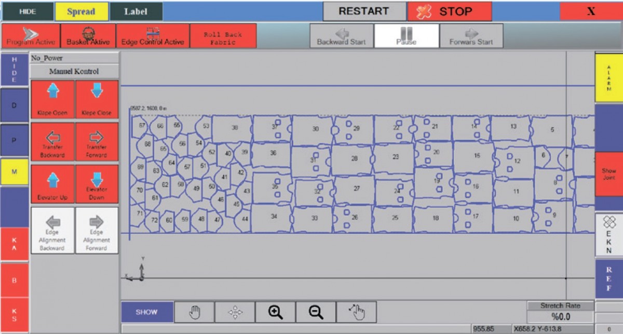The height and width of the screenshot is (334, 623).
Task: Zoom in with the magnifier plus
Action: click(275, 312)
